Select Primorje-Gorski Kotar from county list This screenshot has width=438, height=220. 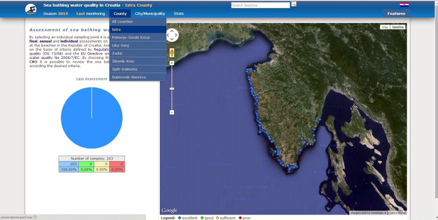coord(130,37)
